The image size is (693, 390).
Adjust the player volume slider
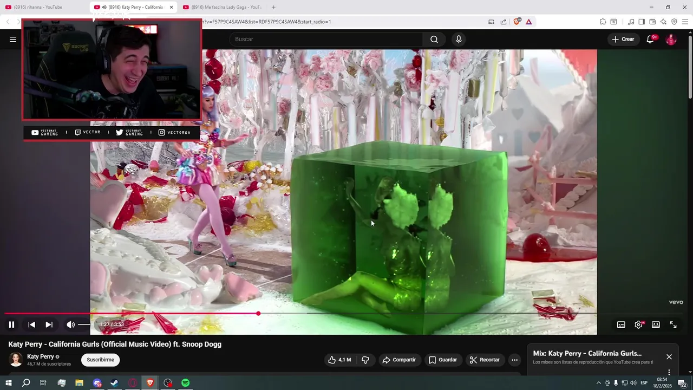84,324
